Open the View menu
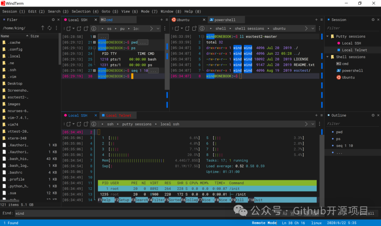The image size is (381, 226). click(129, 11)
